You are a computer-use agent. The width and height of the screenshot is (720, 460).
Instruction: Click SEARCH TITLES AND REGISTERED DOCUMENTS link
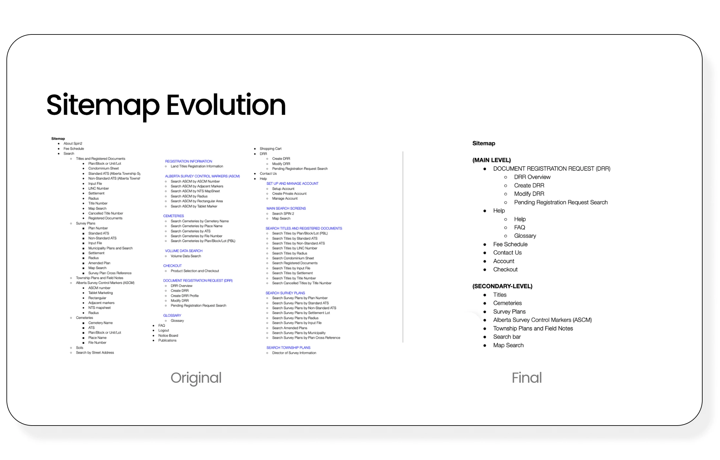point(304,228)
